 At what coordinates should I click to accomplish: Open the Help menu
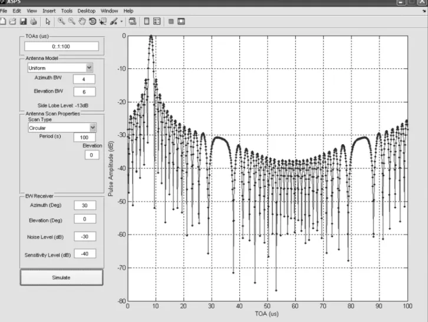tap(129, 11)
